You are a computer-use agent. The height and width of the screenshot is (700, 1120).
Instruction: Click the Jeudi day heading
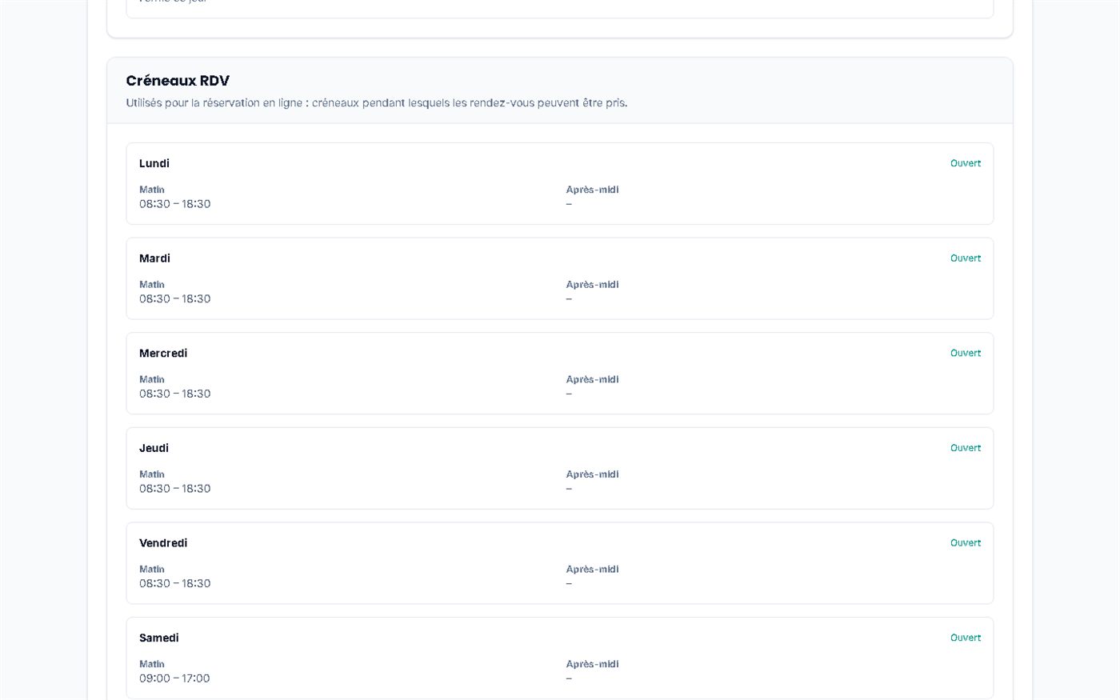click(x=154, y=448)
